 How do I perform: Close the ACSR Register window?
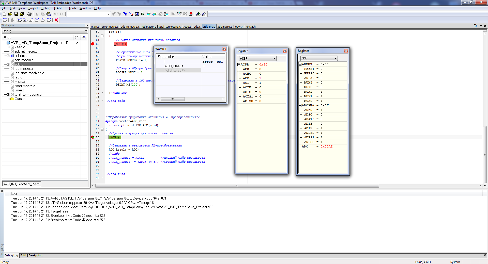coord(285,51)
